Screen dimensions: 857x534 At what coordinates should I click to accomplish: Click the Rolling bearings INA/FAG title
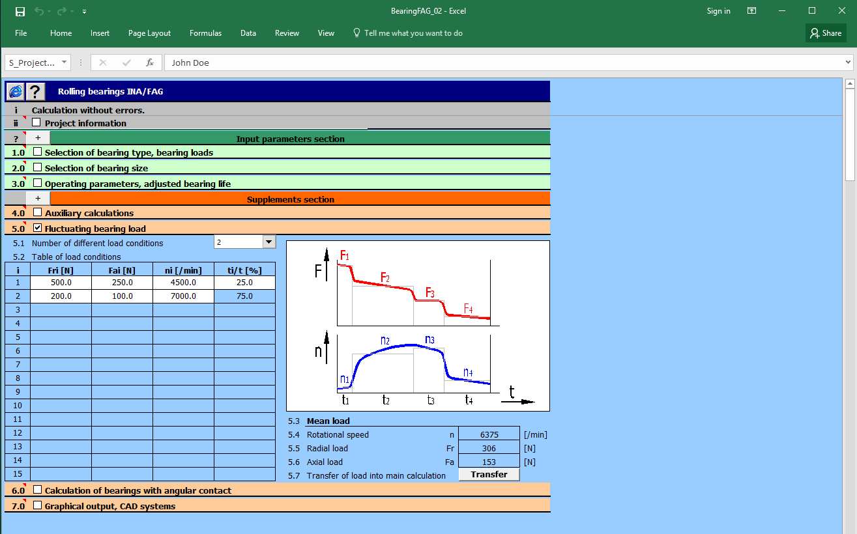[111, 91]
